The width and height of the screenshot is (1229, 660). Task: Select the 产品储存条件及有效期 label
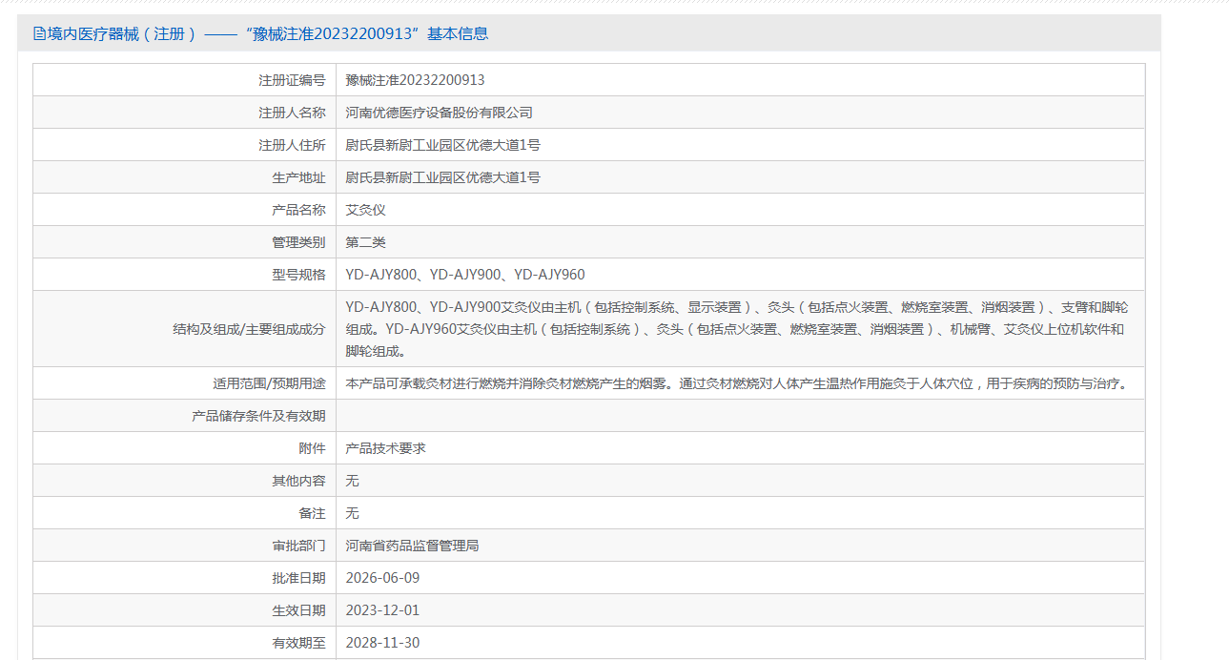tap(258, 416)
